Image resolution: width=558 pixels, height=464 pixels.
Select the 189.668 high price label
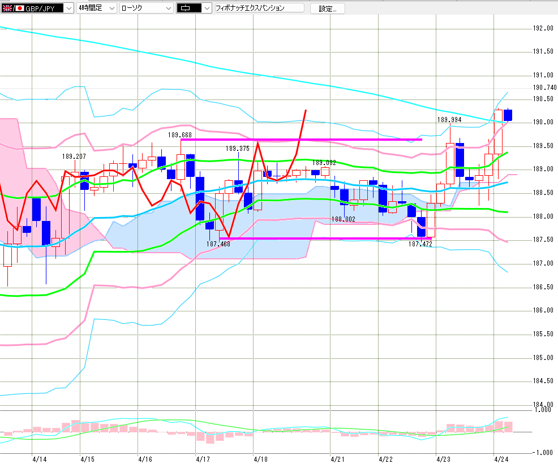tap(180, 135)
